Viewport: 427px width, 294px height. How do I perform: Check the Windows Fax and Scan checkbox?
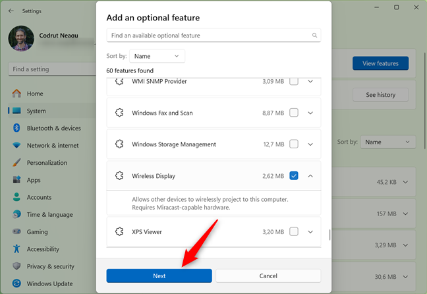pos(294,113)
